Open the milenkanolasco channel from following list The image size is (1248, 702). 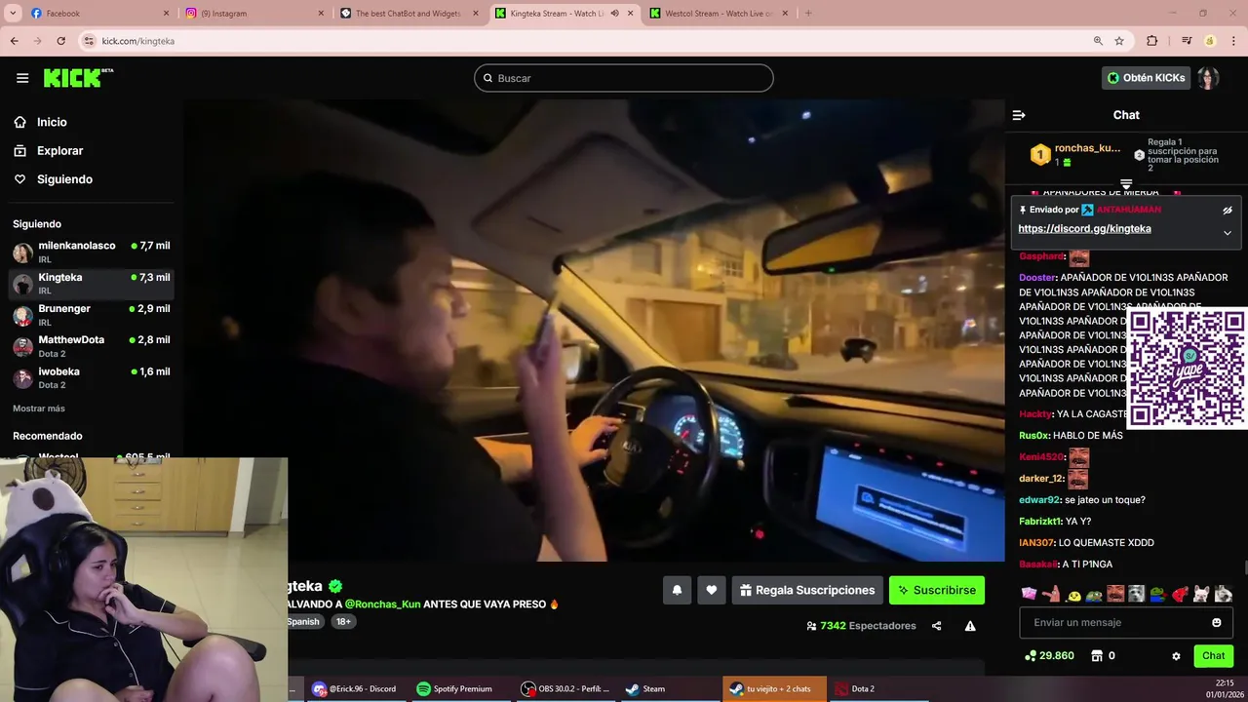(x=92, y=252)
